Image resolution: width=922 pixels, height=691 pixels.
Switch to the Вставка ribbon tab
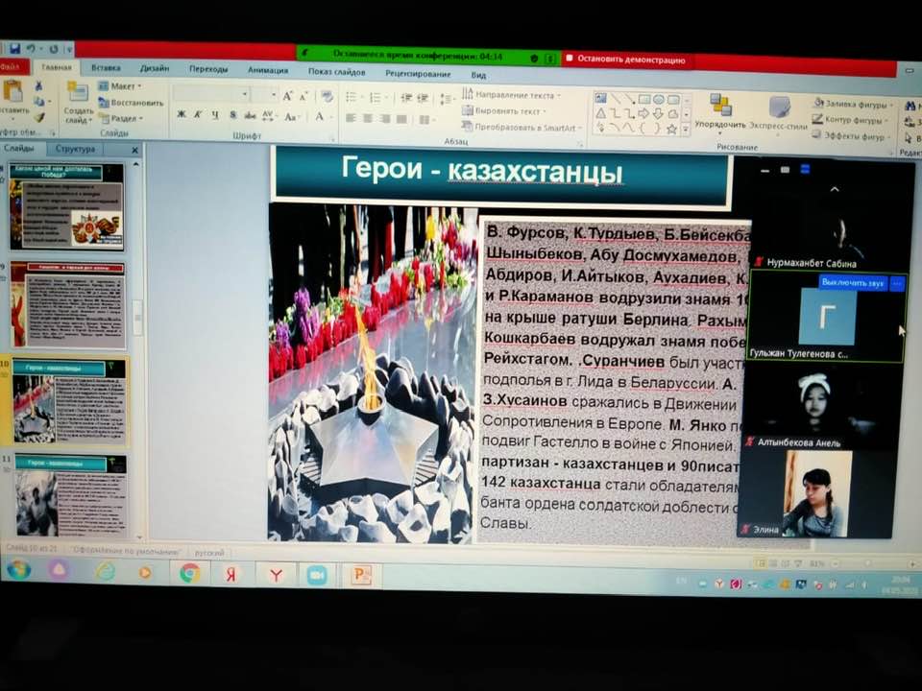[x=106, y=67]
